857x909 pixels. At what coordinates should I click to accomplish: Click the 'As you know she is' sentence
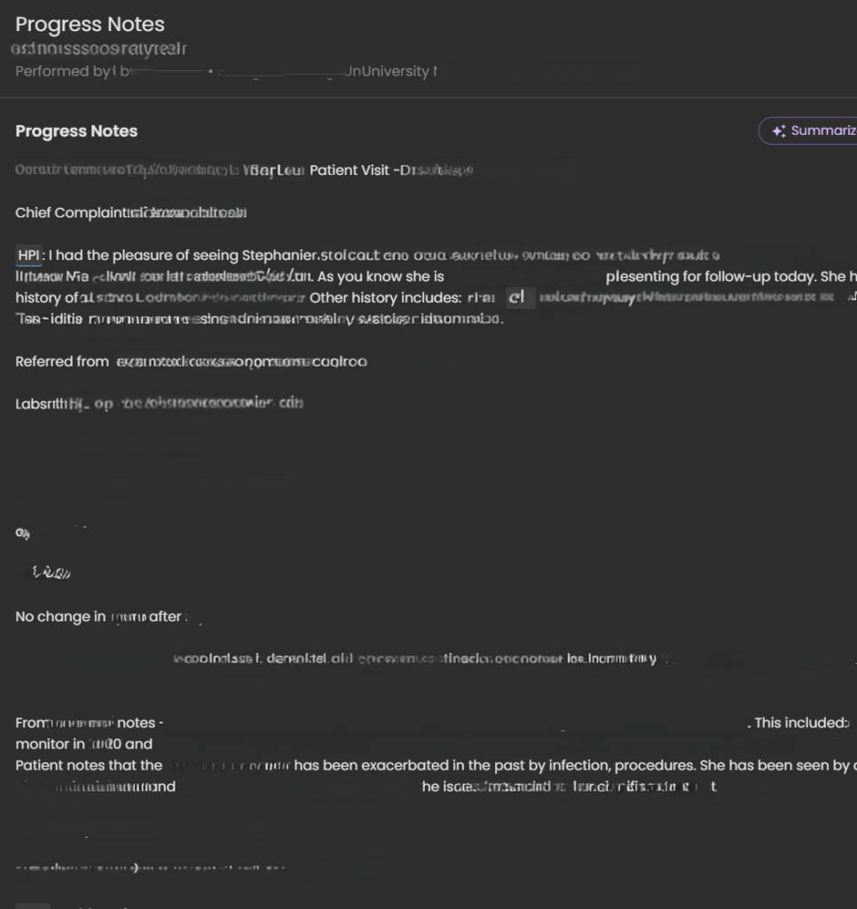(x=381, y=277)
